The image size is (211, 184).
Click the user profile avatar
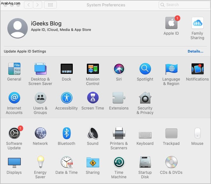click(x=18, y=28)
